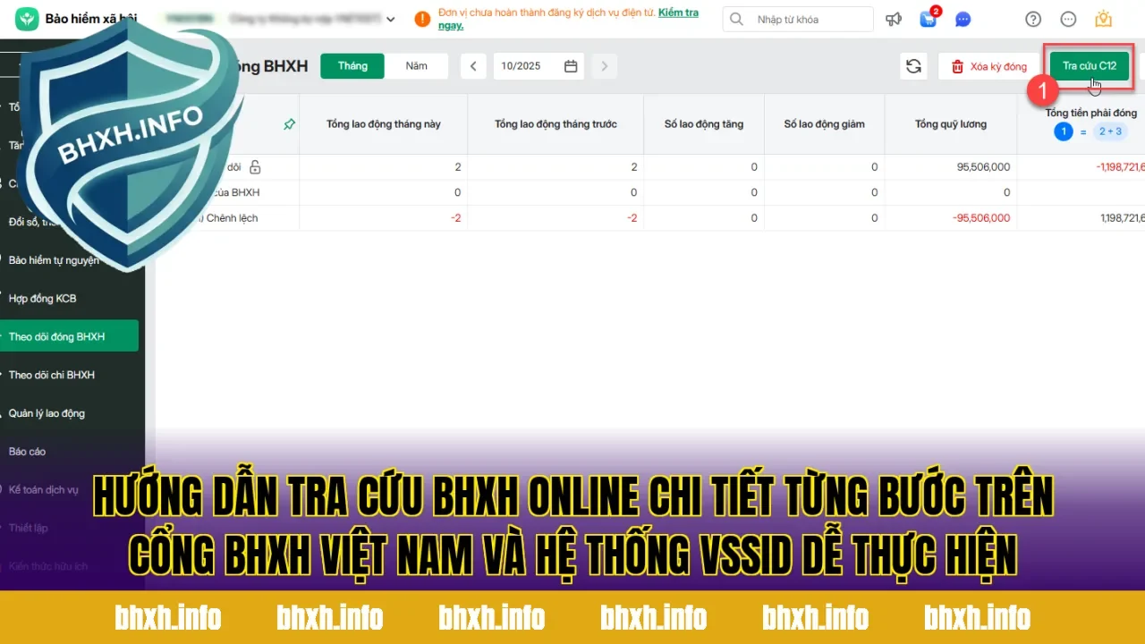The image size is (1145, 644).
Task: Click the -95,506,000 difference value
Action: coord(981,218)
